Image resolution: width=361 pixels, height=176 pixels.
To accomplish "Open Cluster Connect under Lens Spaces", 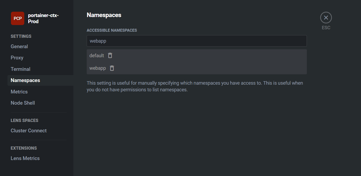I will coord(29,131).
